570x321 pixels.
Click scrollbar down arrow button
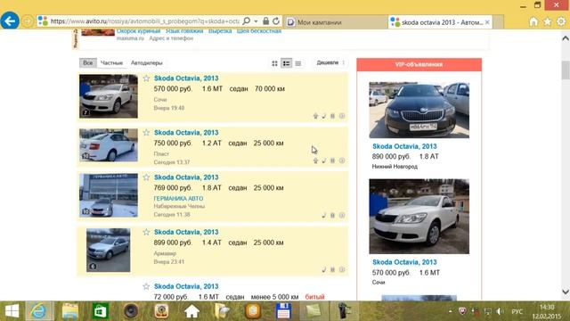click(566, 292)
